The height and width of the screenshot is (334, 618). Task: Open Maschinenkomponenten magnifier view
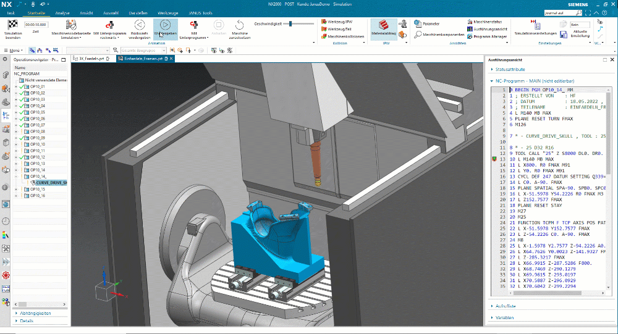click(x=439, y=35)
